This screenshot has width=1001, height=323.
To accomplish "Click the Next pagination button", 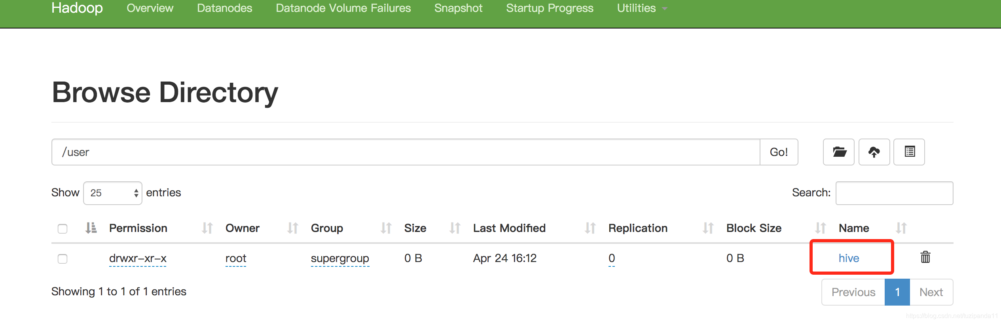I will tap(931, 292).
